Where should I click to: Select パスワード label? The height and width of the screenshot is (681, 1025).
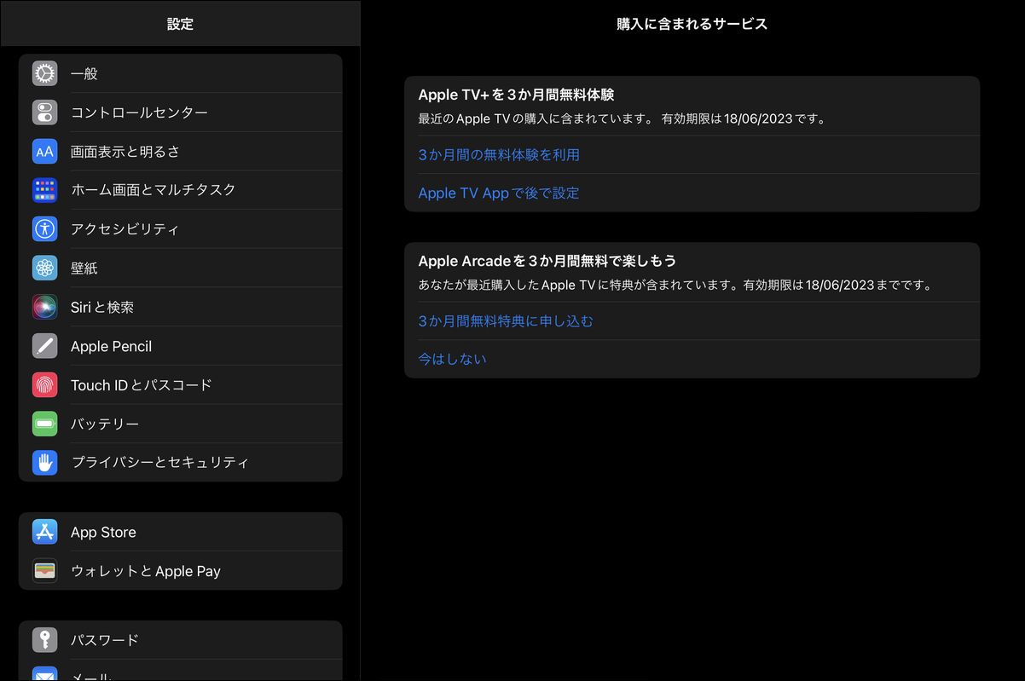pyautogui.click(x=105, y=640)
